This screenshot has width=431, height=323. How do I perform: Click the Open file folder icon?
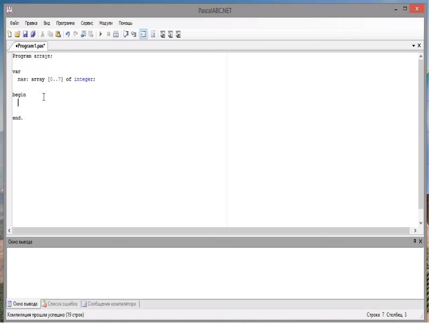pyautogui.click(x=17, y=34)
